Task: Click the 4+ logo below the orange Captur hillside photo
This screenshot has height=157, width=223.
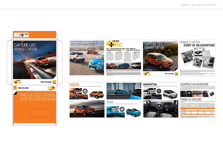Action: pos(147,74)
